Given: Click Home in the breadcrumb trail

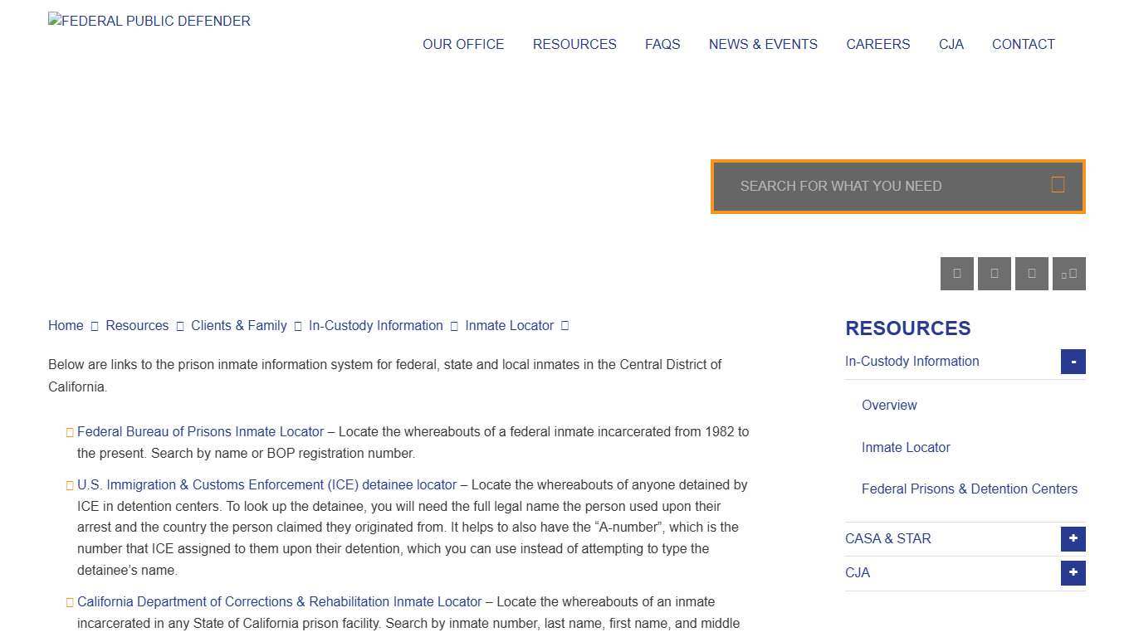Looking at the screenshot, I should tap(65, 325).
